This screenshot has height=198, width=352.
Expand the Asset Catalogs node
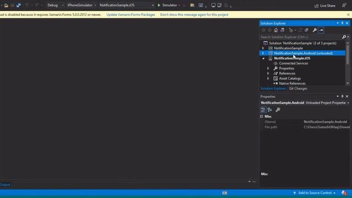tap(268, 78)
